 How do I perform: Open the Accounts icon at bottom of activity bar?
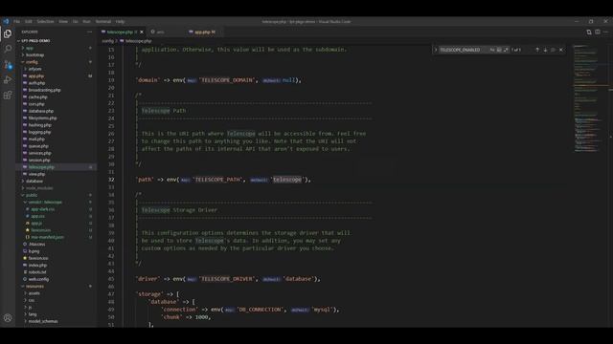click(8, 318)
